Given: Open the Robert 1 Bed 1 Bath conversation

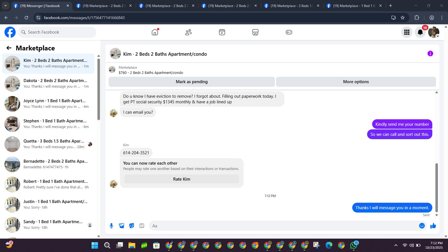Looking at the screenshot, I should tap(48, 185).
